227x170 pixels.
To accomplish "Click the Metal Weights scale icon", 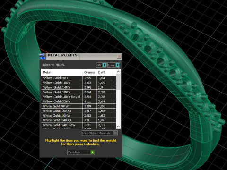I will [43, 57].
